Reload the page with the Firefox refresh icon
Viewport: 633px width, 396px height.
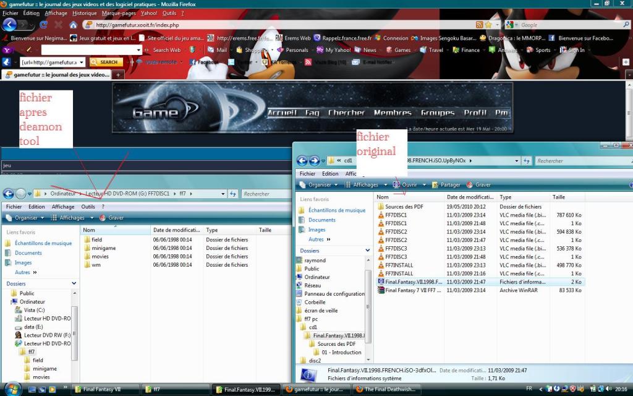[x=44, y=25]
